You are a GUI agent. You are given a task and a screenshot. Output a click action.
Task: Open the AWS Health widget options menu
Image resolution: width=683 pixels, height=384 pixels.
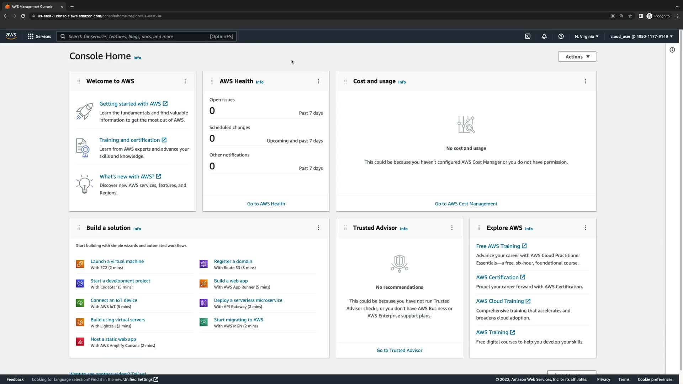click(318, 81)
